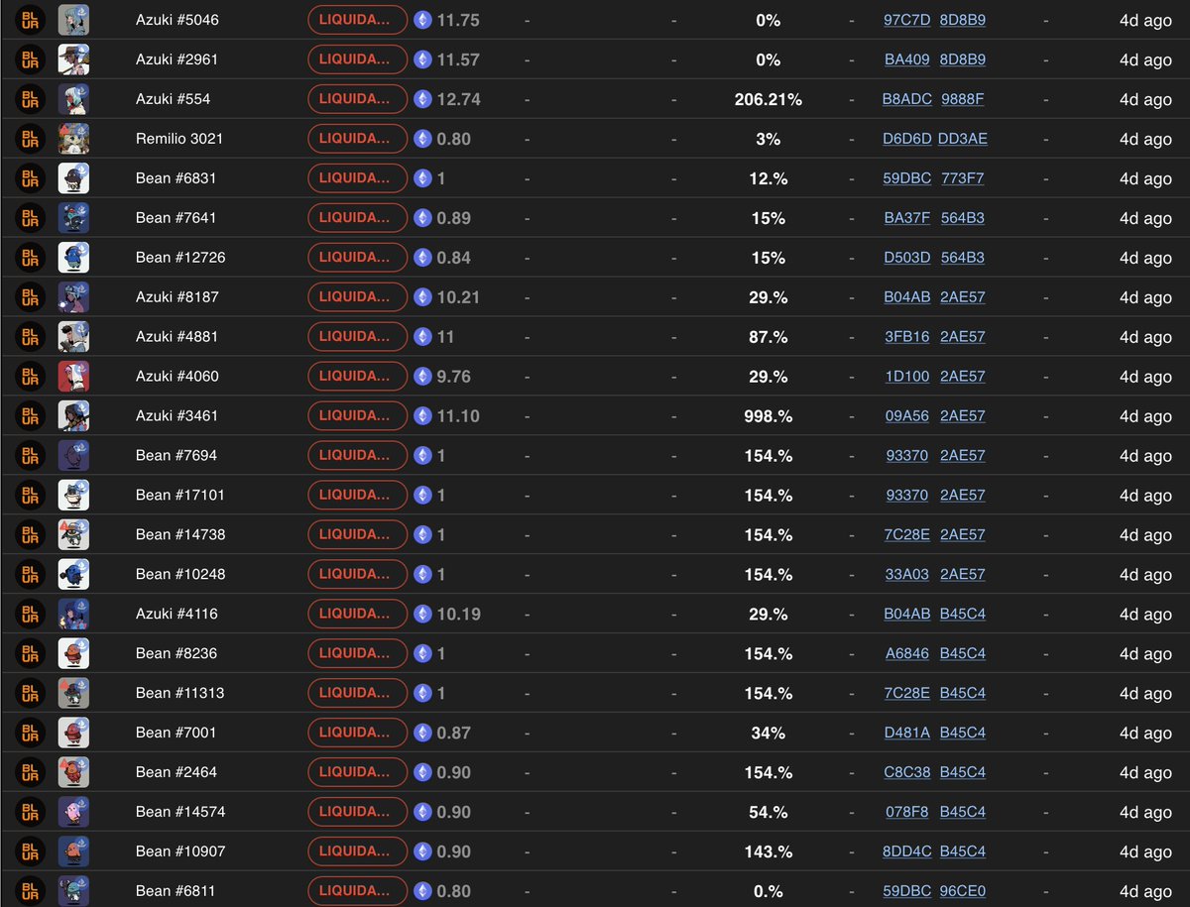
Task: Select the Blur logo in the Azuki #4116 row
Action: 30,615
